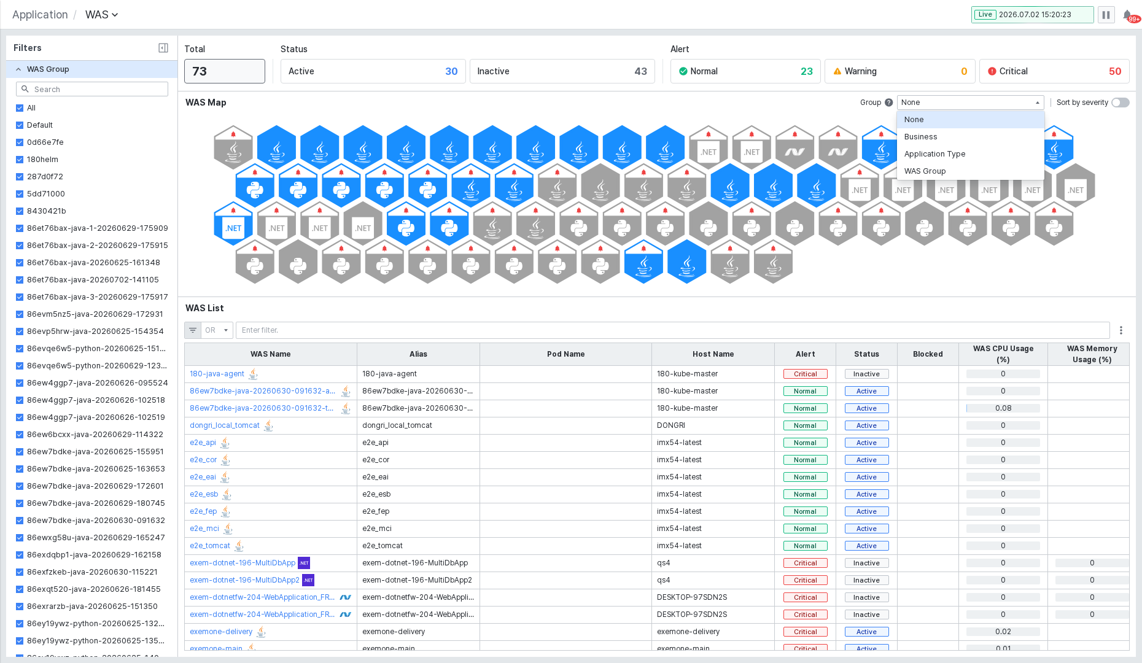Open the 180-java-agent WAS link

click(x=217, y=374)
